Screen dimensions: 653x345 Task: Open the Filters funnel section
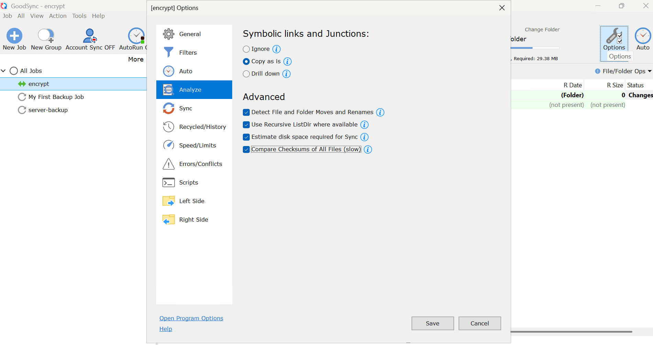[194, 53]
